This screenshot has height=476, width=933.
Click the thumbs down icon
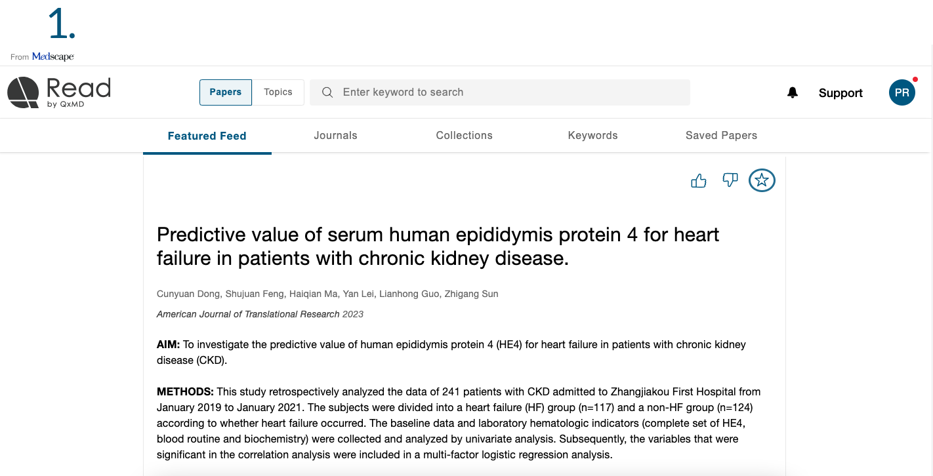[730, 180]
